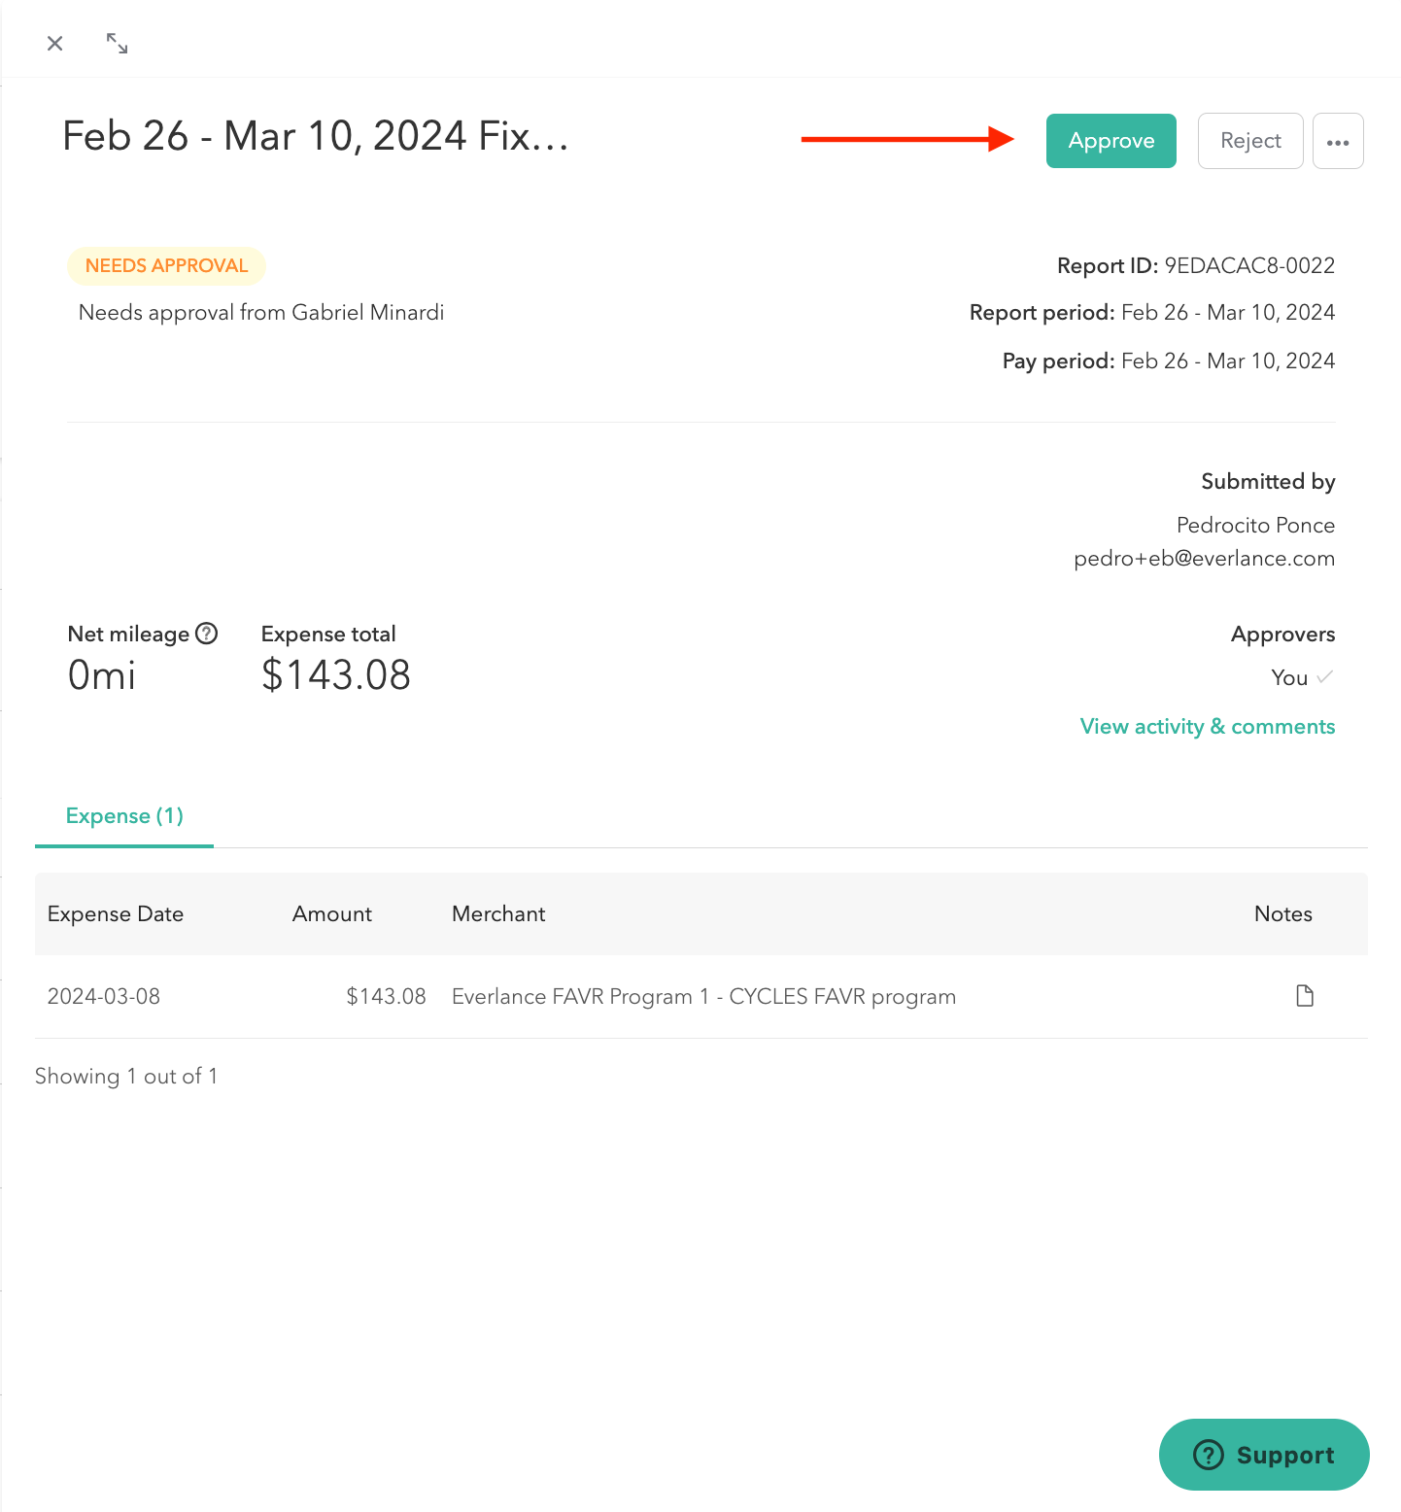The width and height of the screenshot is (1401, 1512).
Task: Click the Expense total $143.08
Action: pyautogui.click(x=335, y=674)
